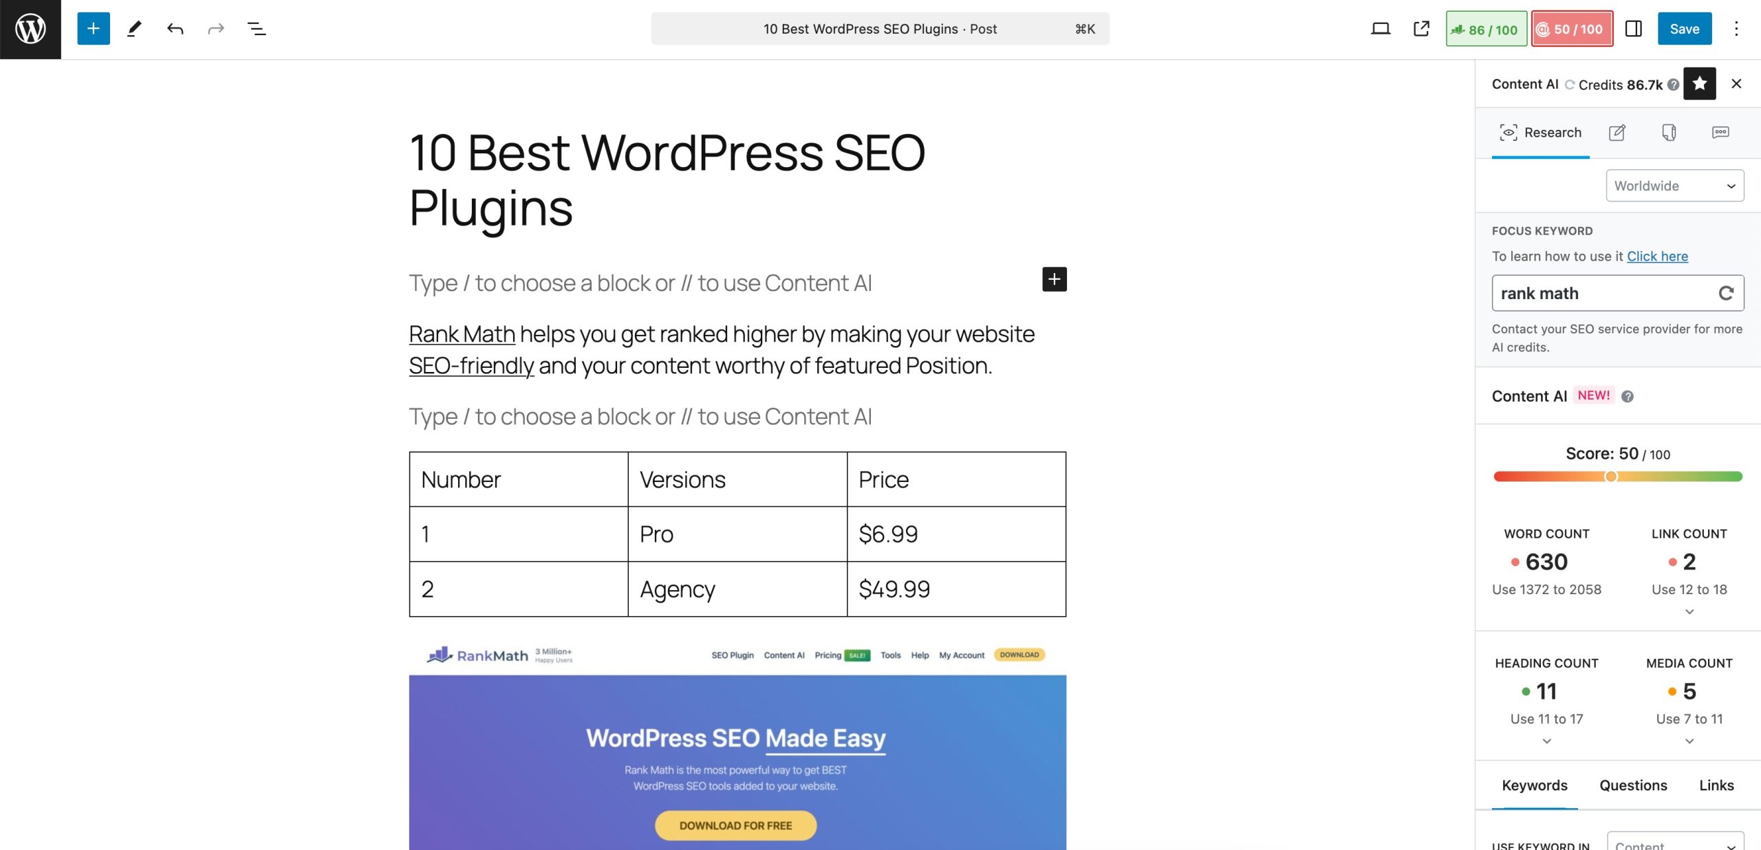
Task: Click the external link icon next to Research tab
Action: tap(1617, 133)
